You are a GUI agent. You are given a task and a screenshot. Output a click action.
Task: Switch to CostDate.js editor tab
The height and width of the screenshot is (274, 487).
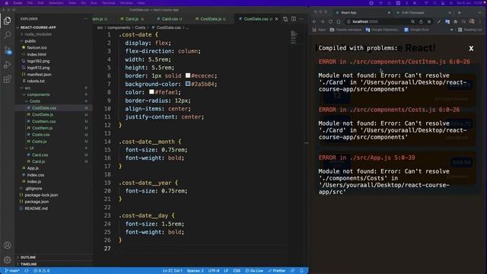coord(211,19)
